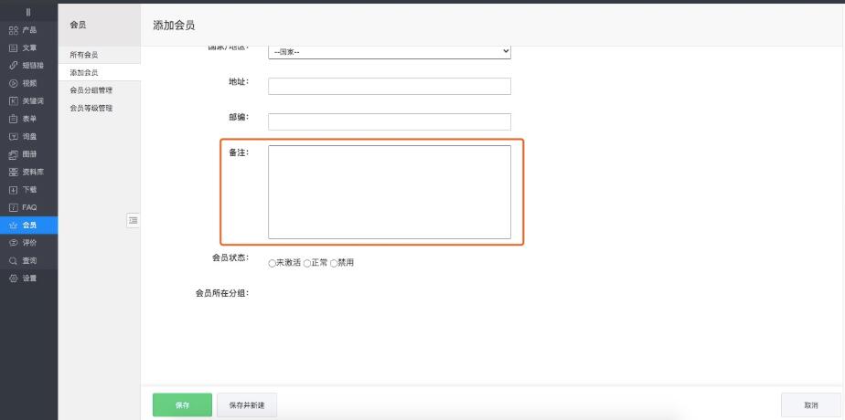
Task: Click the green 保存 button
Action: point(182,404)
